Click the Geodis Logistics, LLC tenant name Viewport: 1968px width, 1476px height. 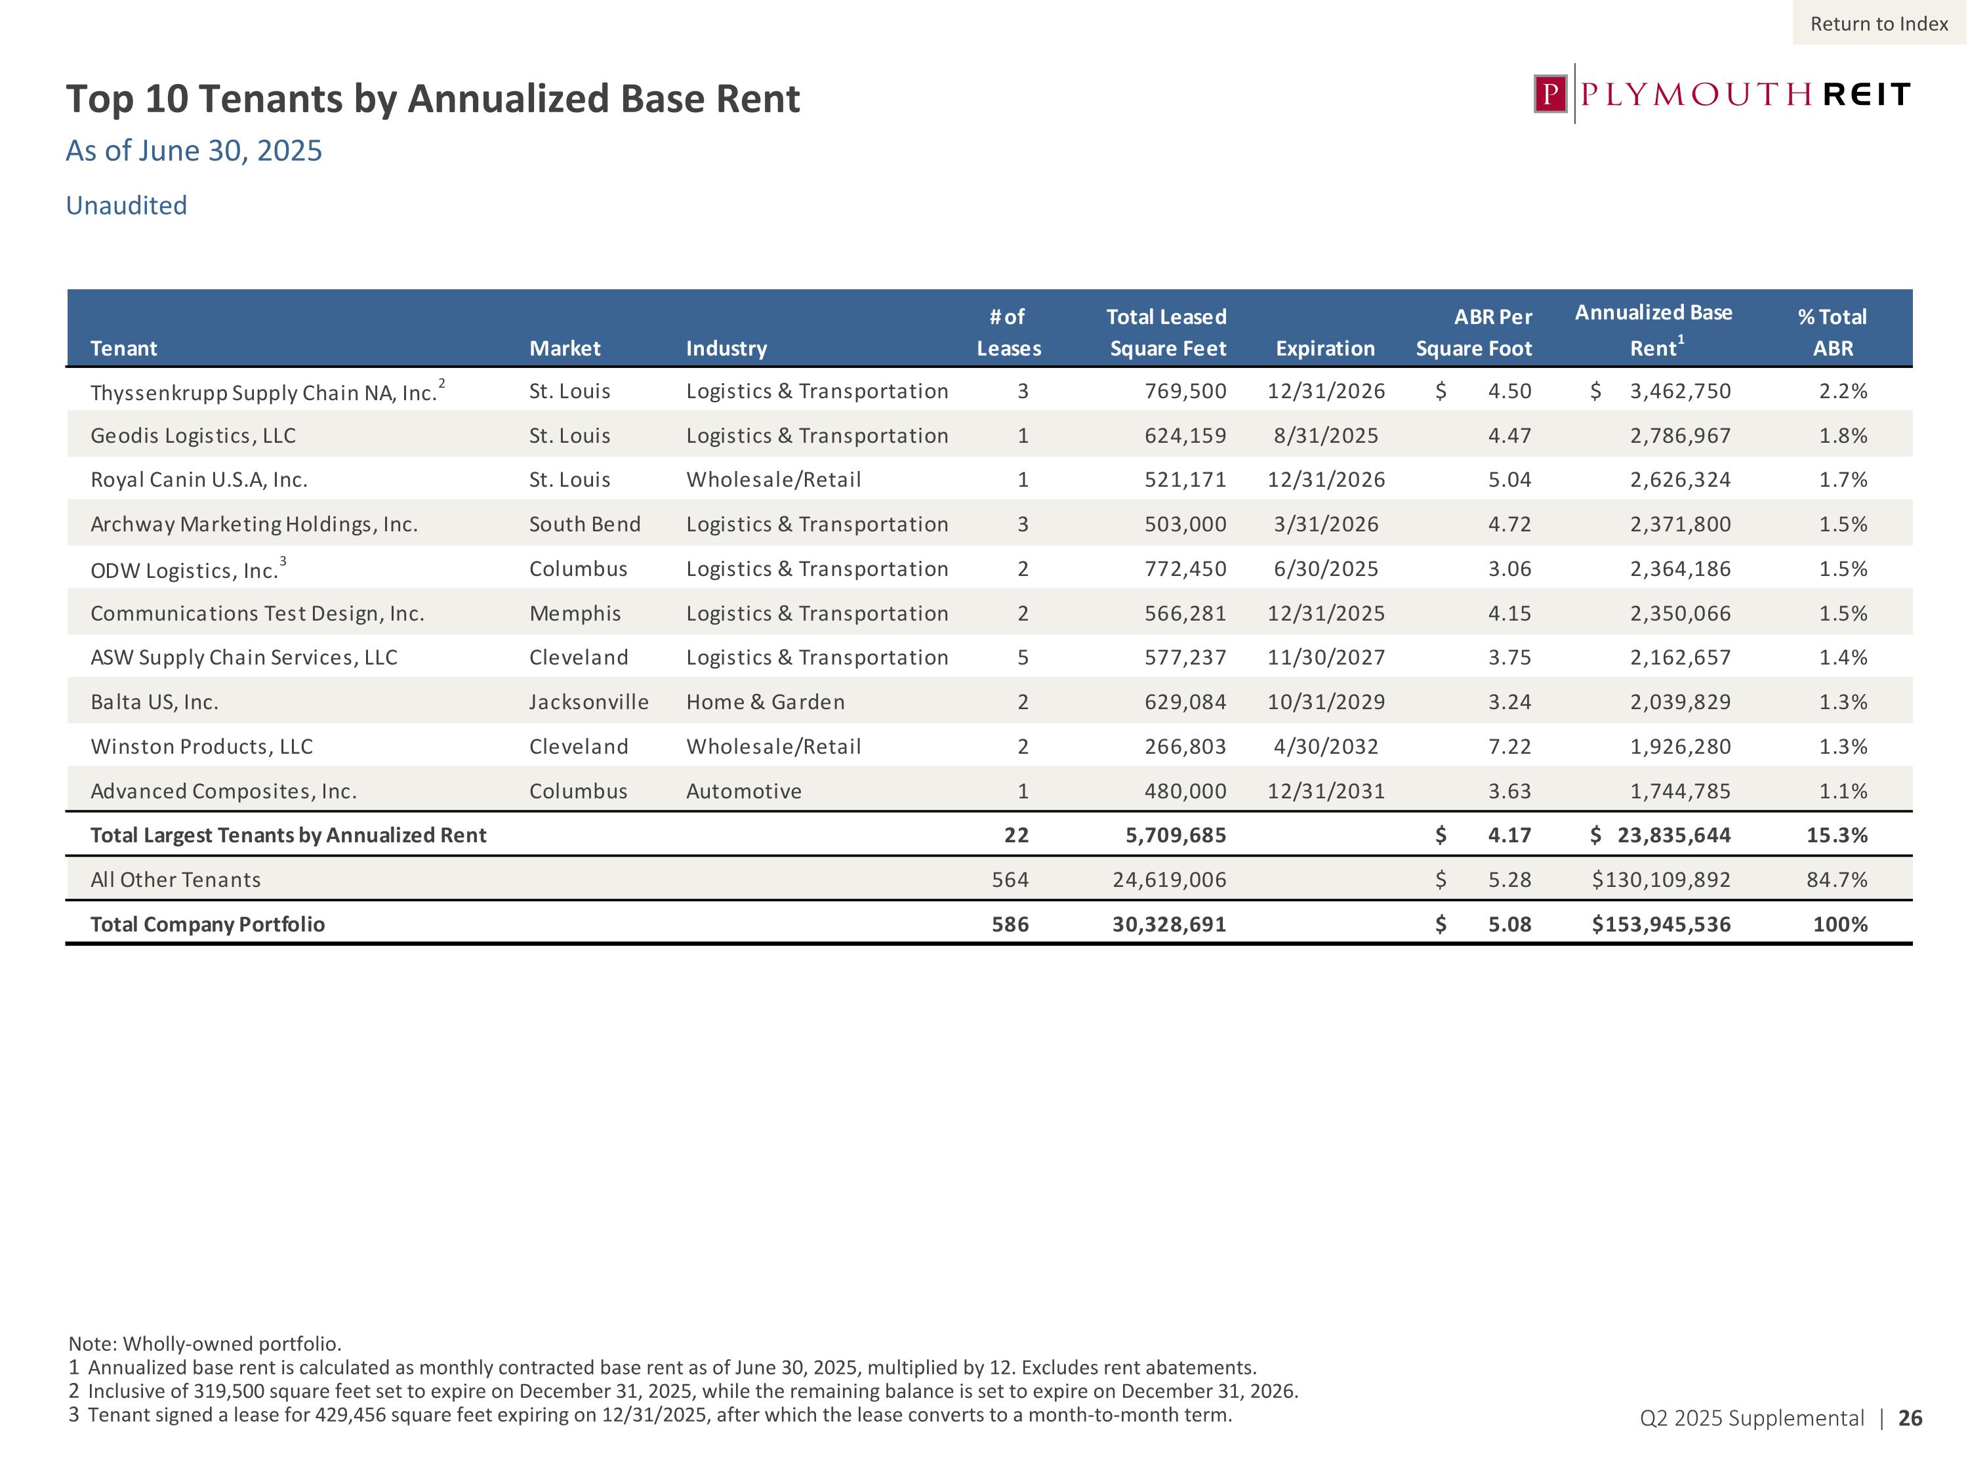193,436
